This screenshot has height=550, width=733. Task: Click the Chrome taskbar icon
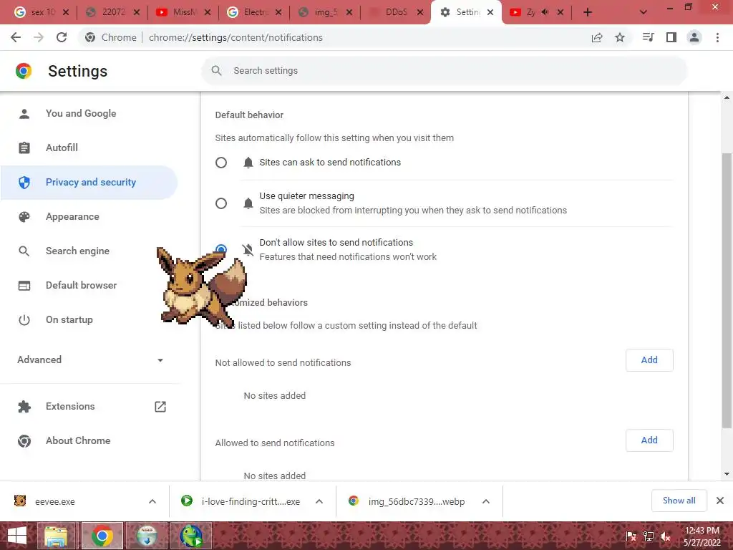coord(102,536)
